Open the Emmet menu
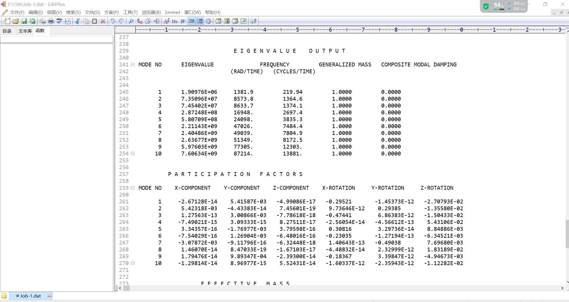This screenshot has width=569, height=302. [x=173, y=13]
